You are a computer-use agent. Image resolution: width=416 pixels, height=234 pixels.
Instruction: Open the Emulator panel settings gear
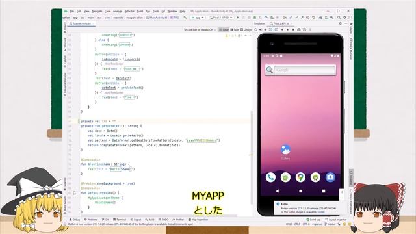(341, 23)
